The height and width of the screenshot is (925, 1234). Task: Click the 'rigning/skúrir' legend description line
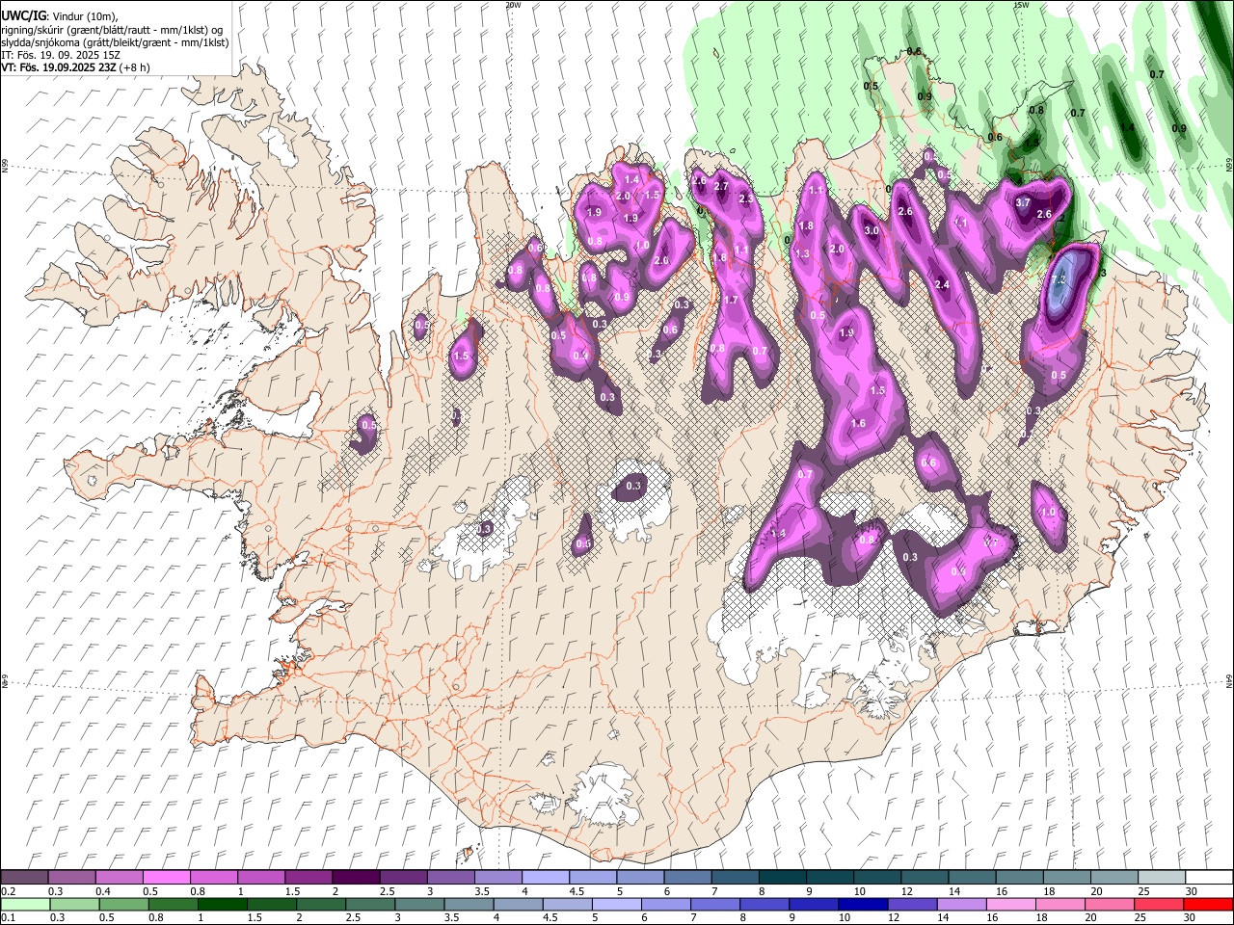coord(111,30)
